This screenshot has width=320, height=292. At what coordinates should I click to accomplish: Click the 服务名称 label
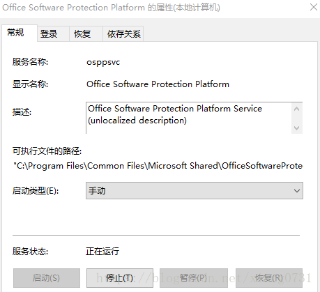pos(30,62)
